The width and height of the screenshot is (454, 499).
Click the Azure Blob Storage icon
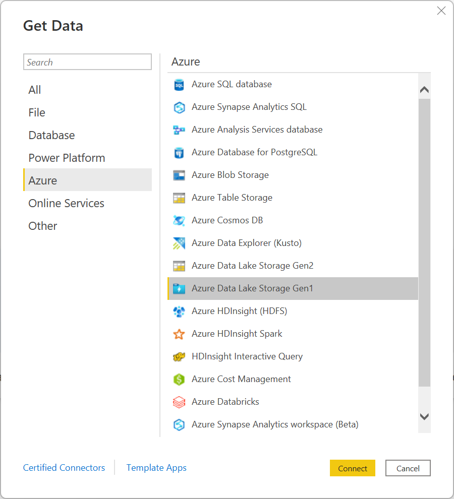(179, 175)
